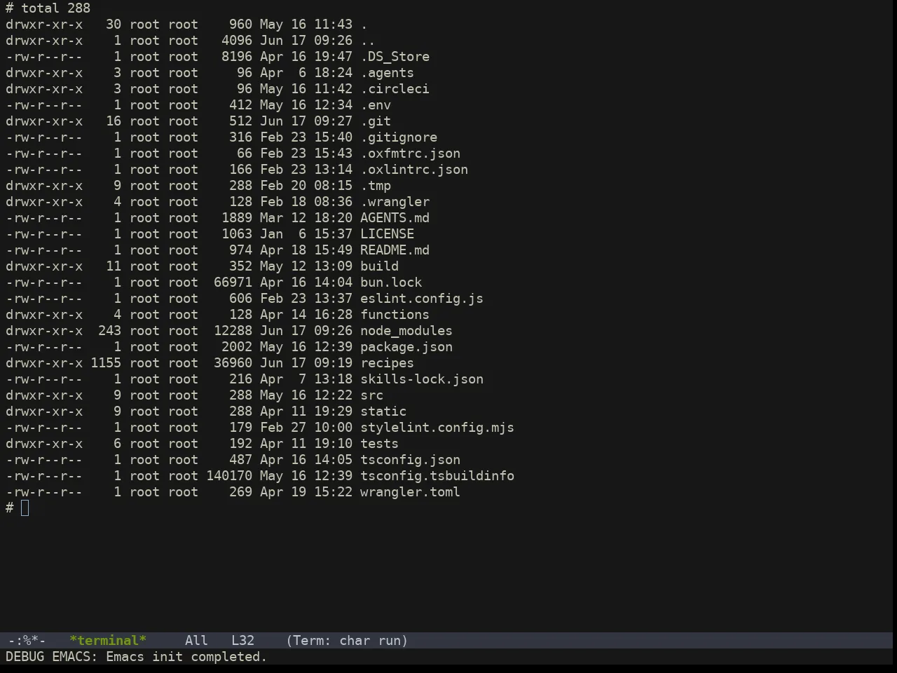Click the README.md file name

coord(395,250)
